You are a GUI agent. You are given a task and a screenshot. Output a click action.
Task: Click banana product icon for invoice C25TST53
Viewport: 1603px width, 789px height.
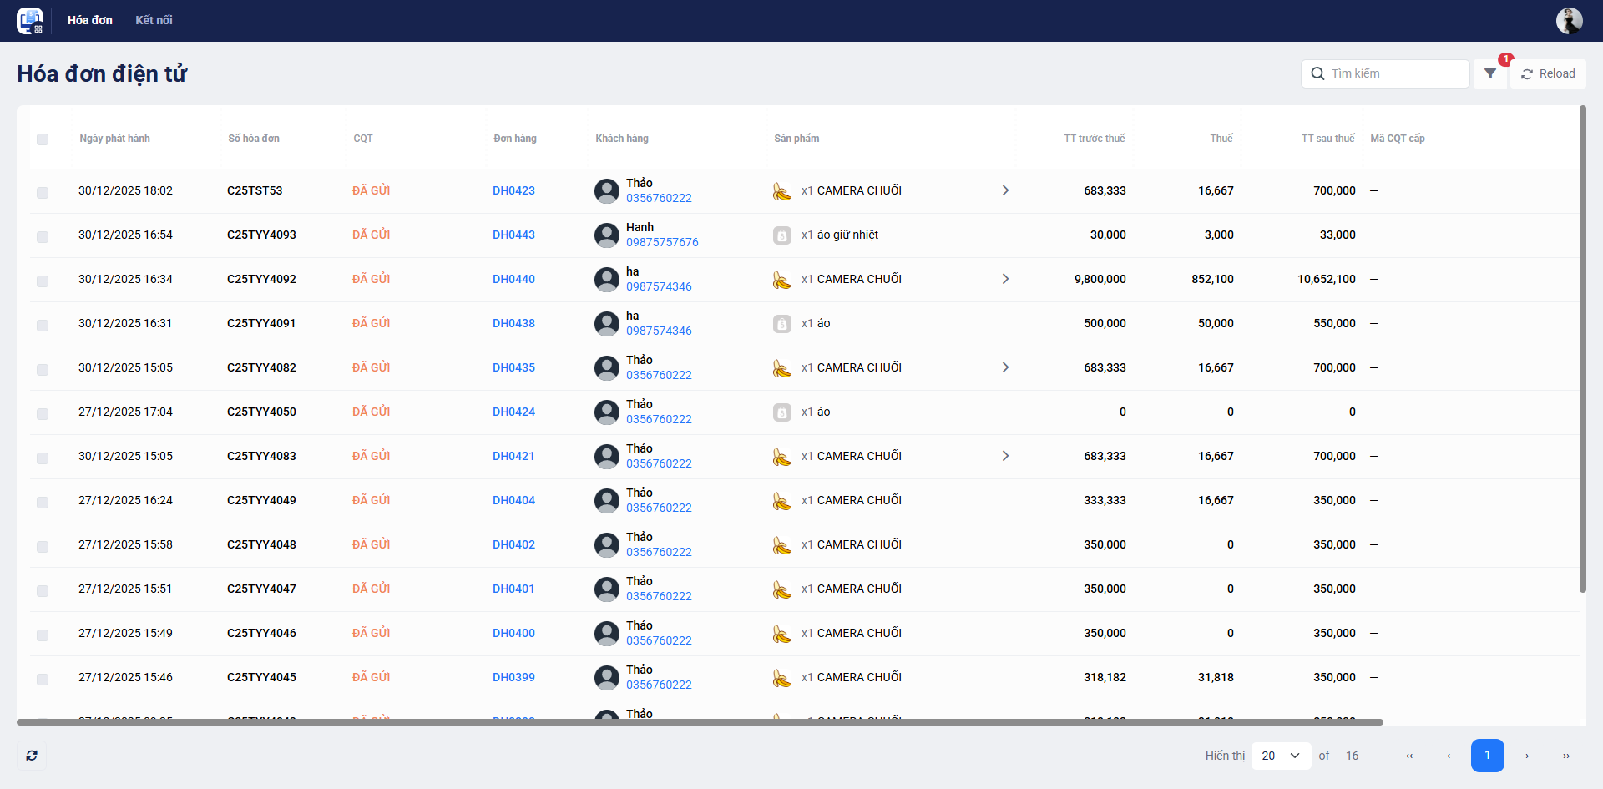[781, 191]
